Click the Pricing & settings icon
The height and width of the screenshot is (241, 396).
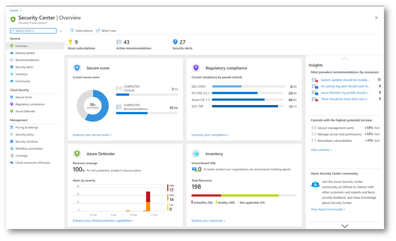(12, 127)
